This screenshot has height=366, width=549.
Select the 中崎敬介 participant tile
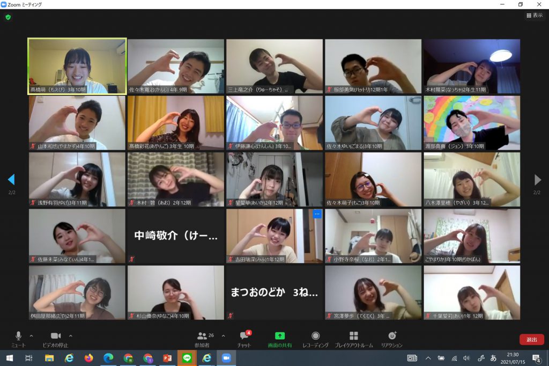coord(175,236)
